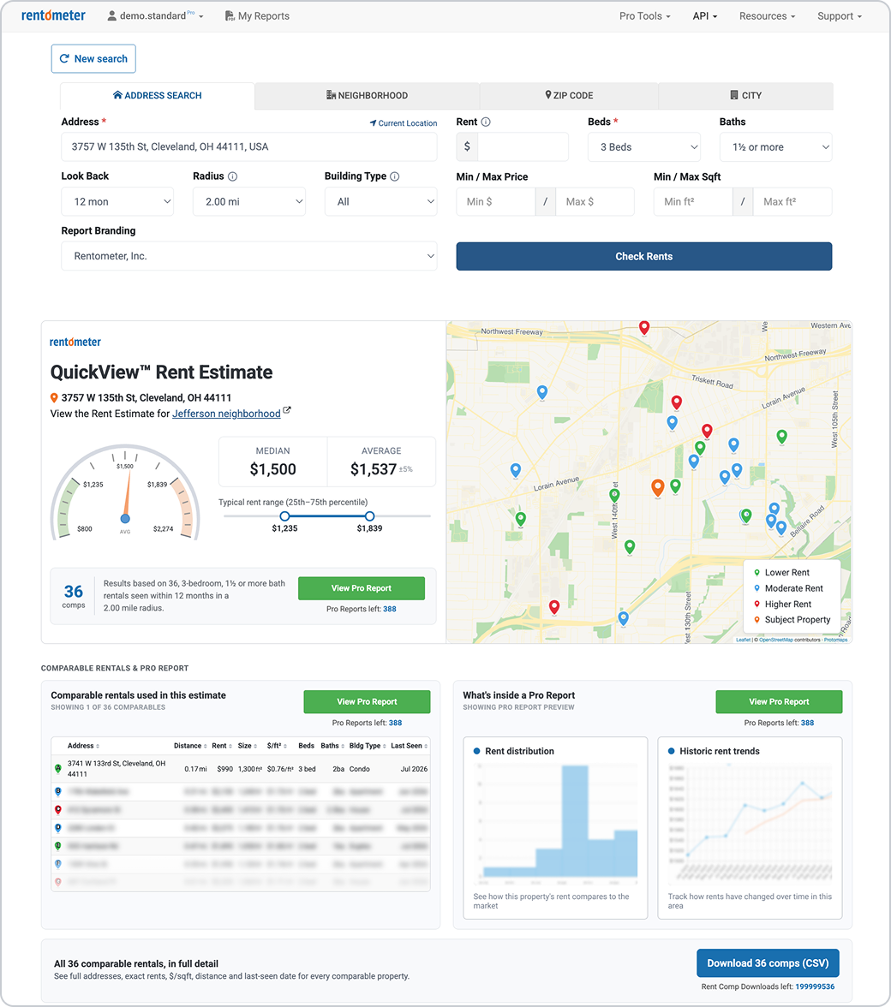891x1007 pixels.
Task: Click the Rentometer logo in header
Action: tap(53, 15)
